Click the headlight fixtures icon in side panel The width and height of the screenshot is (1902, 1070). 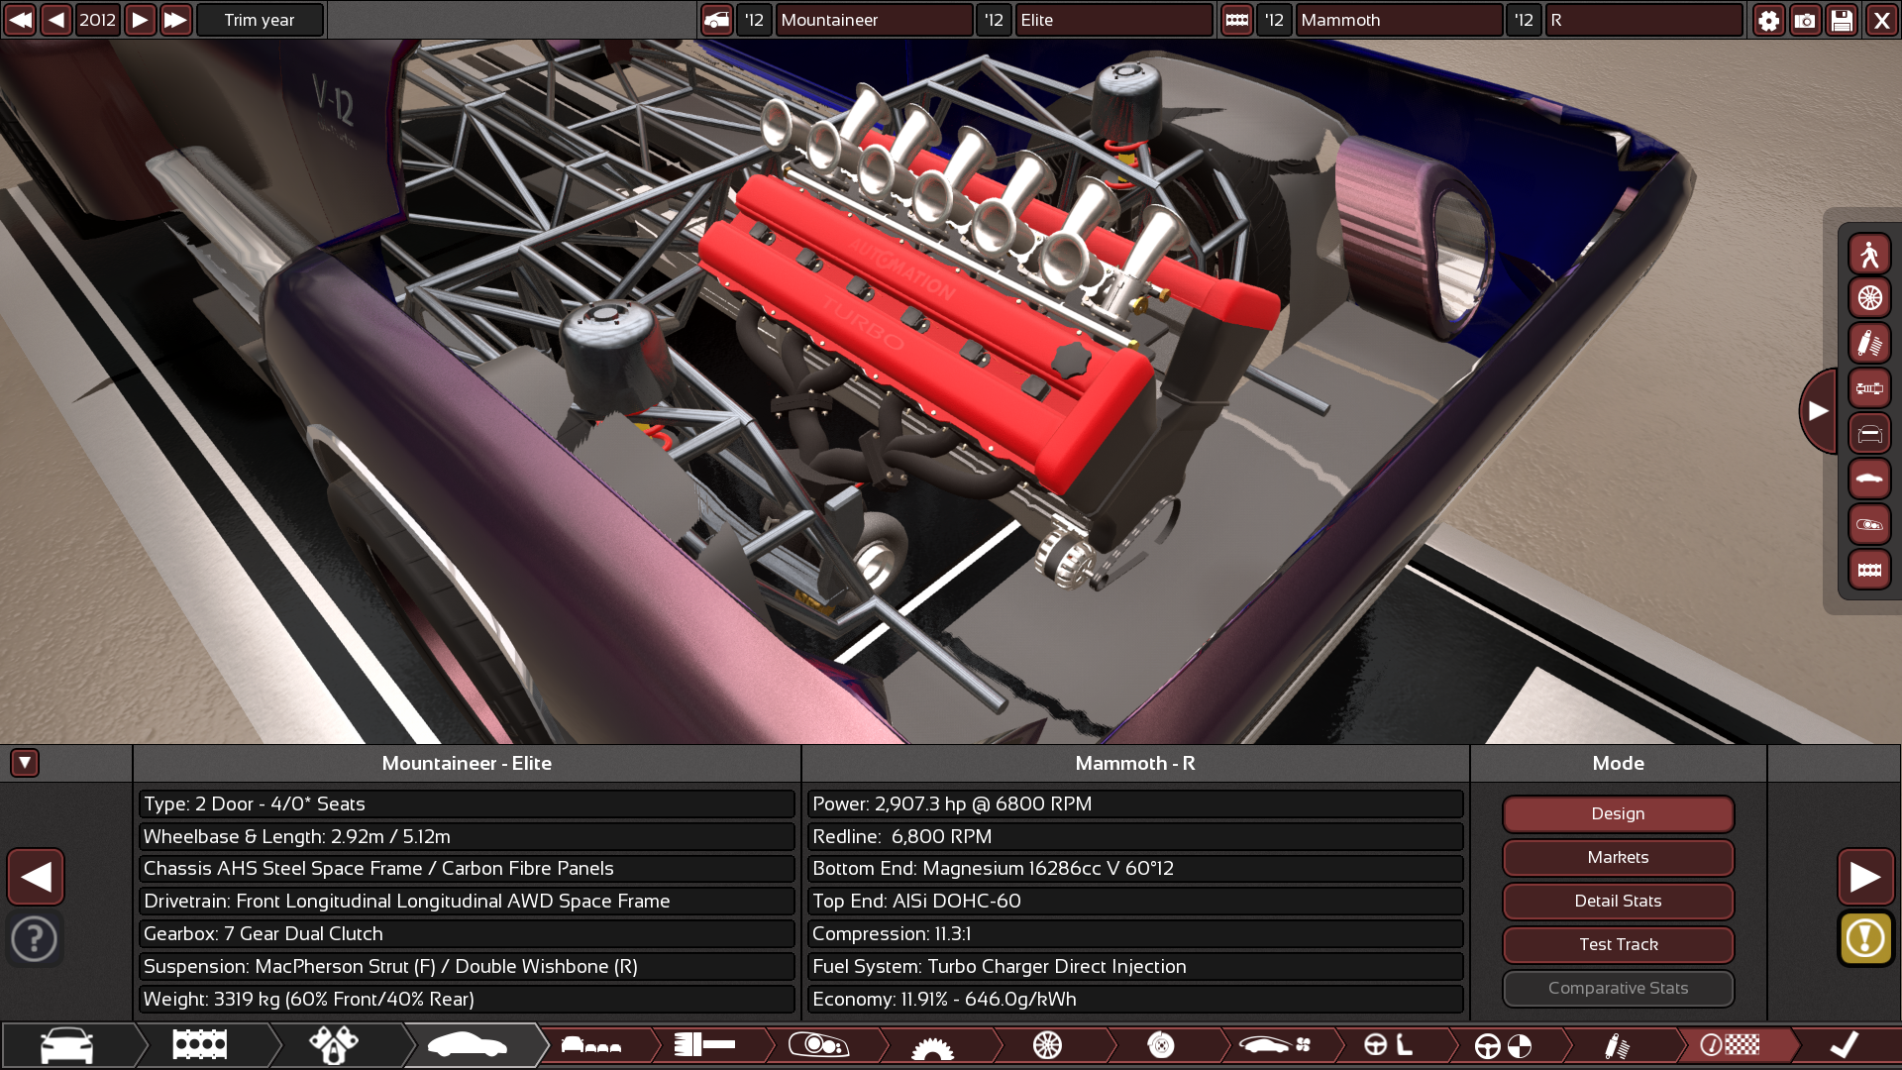1869,525
